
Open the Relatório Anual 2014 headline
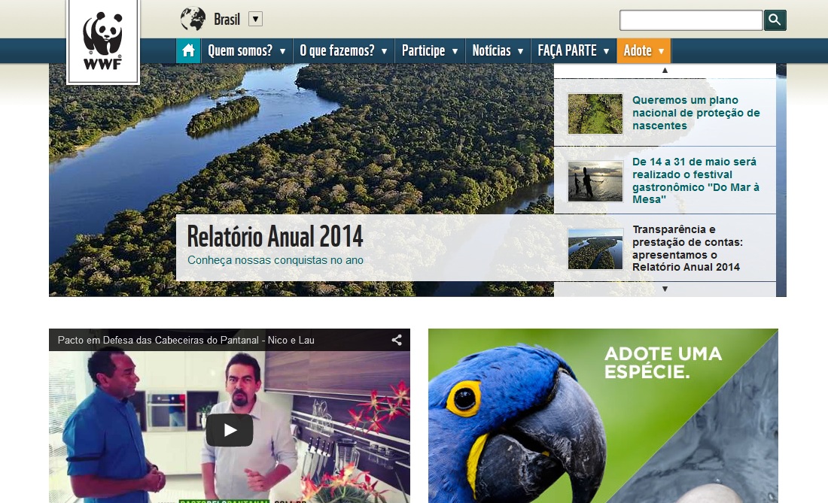275,237
